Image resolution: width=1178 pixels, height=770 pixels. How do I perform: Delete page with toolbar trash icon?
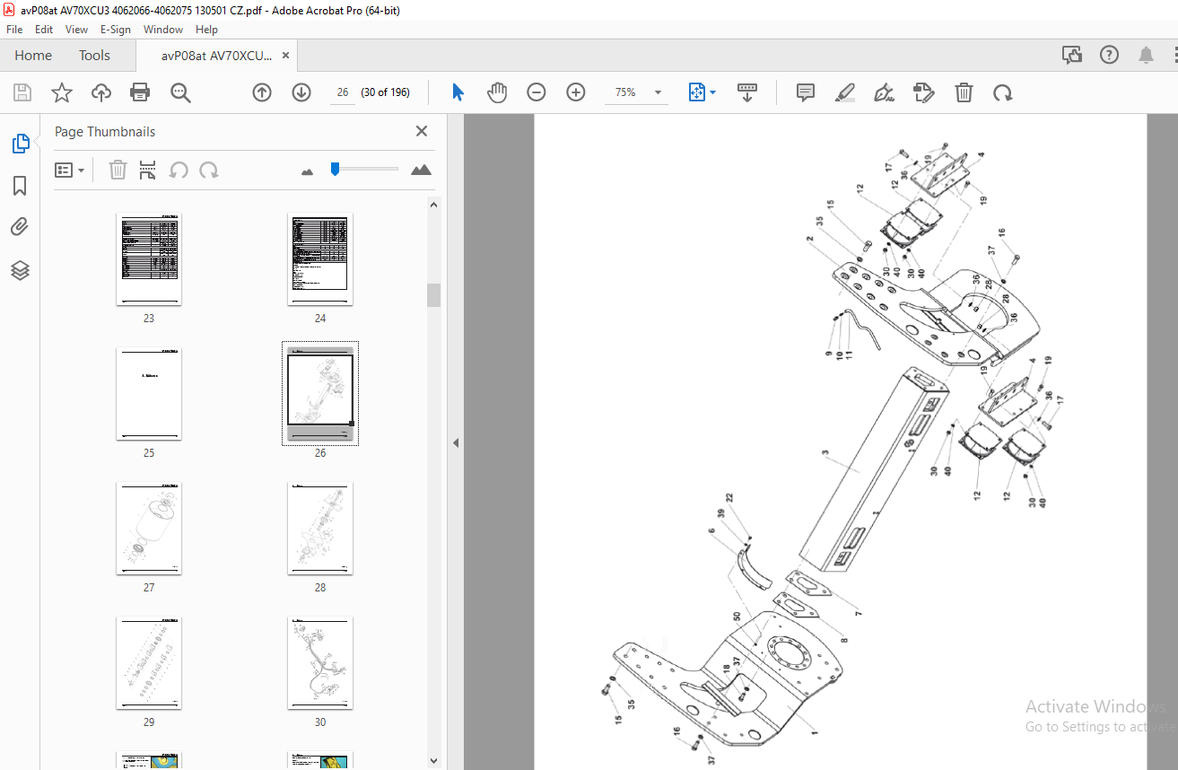click(x=964, y=92)
